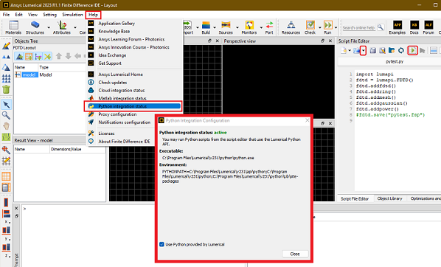Image resolution: width=441 pixels, height=267 pixels.
Task: Click the save script icon in Script File Editor
Action: (372, 50)
